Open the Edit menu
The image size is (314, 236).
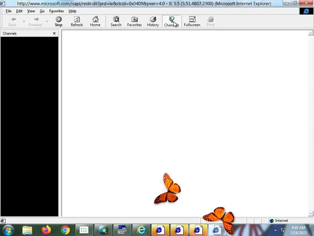[19, 11]
